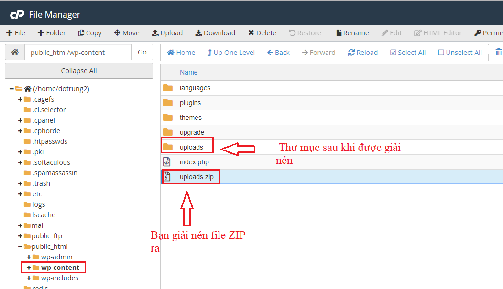Click the uploads.zip archive icon
This screenshot has width=503, height=289.
167,177
